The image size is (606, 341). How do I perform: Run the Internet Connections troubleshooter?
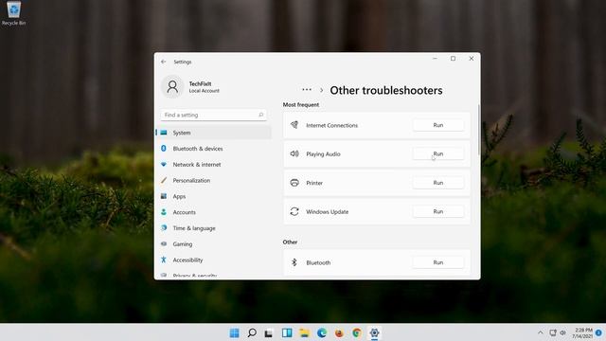[x=437, y=125]
